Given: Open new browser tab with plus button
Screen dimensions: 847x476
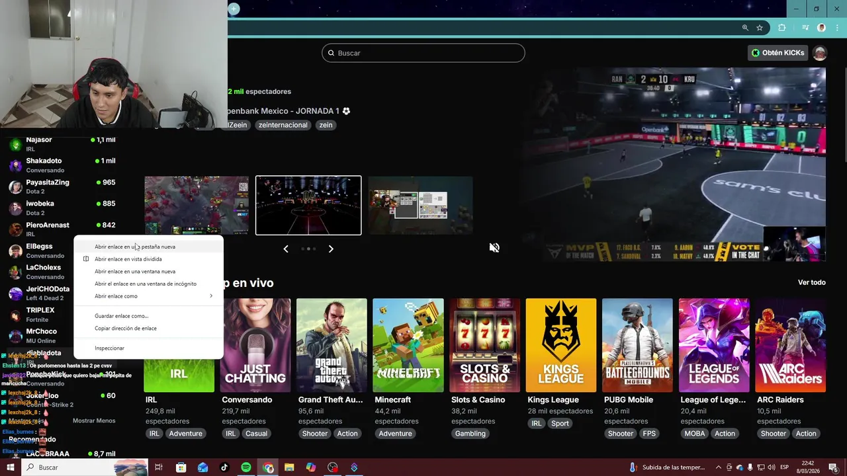Looking at the screenshot, I should coord(234,9).
